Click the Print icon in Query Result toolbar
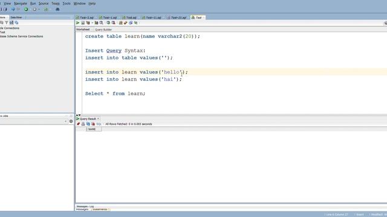387x217 pixels. [83, 124]
